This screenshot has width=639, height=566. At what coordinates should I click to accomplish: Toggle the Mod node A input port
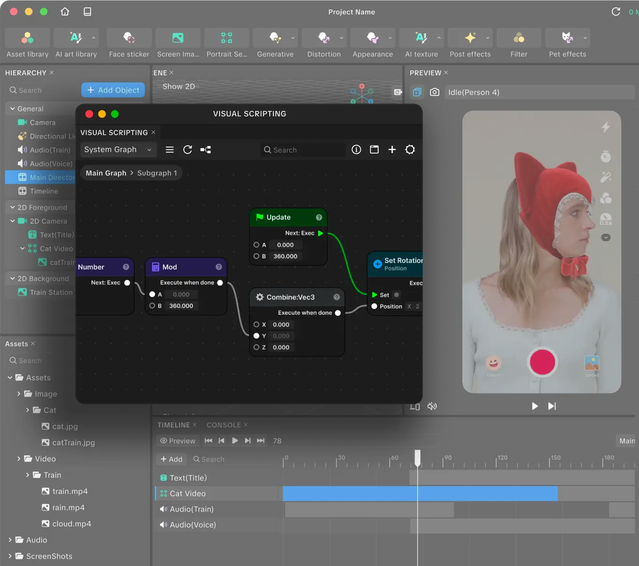[152, 295]
